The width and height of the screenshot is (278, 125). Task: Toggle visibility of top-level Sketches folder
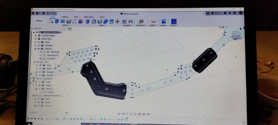(39, 49)
